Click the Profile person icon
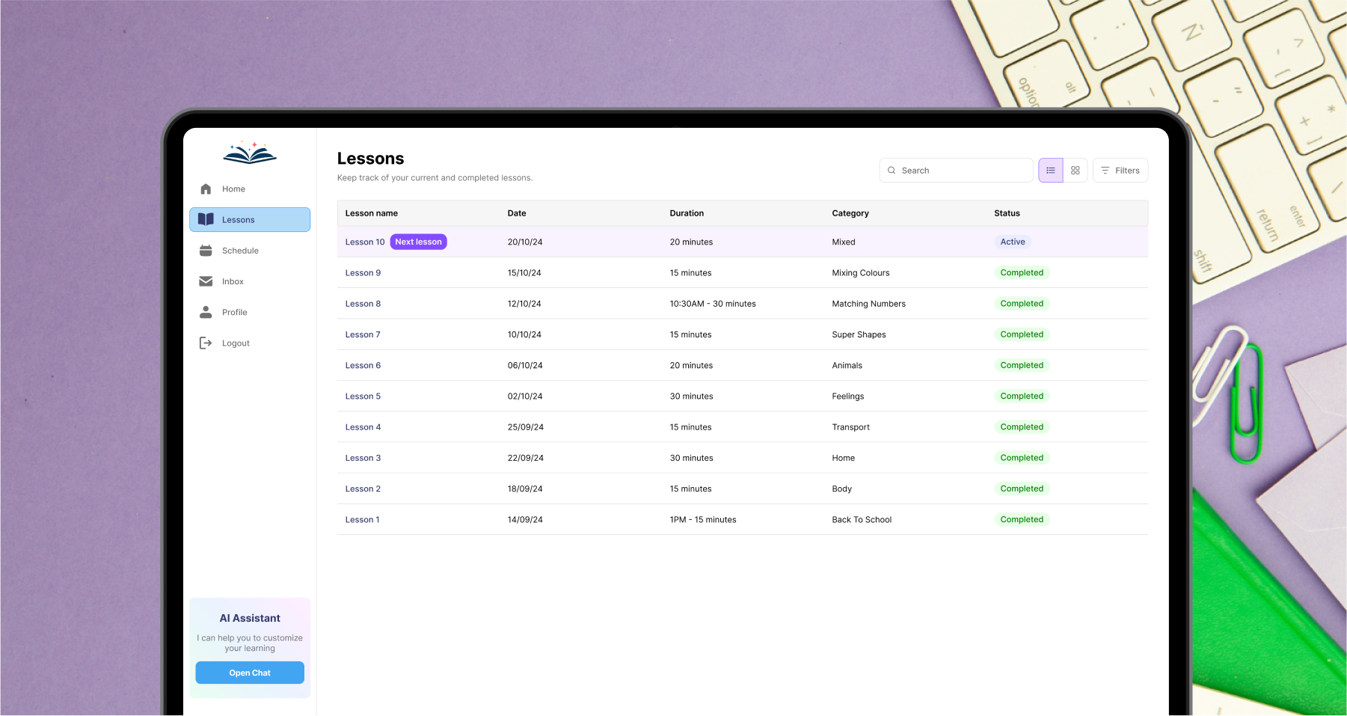This screenshot has height=716, width=1347. click(x=206, y=312)
